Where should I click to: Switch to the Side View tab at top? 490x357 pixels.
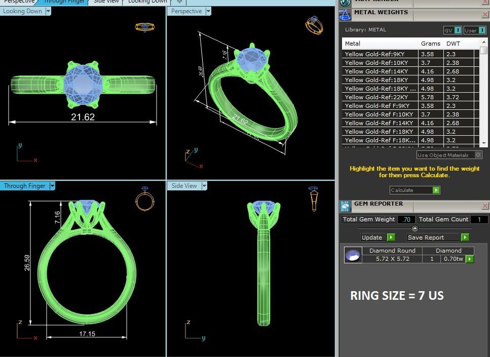point(106,2)
